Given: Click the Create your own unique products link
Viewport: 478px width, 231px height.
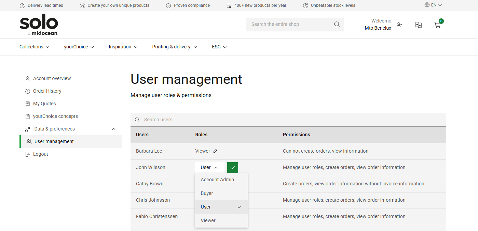Looking at the screenshot, I should [x=118, y=5].
